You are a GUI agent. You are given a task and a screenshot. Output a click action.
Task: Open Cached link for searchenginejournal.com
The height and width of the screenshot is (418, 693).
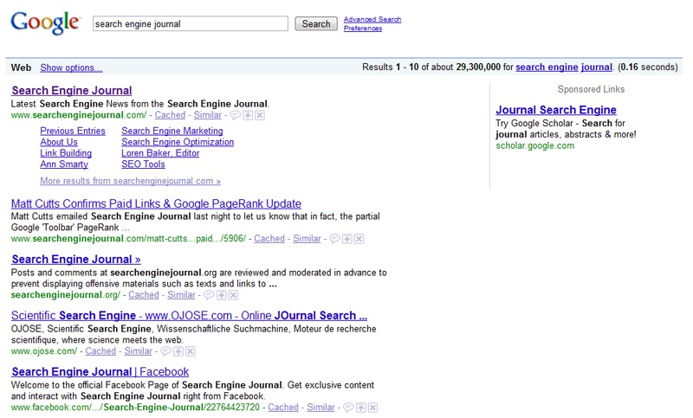tap(170, 115)
